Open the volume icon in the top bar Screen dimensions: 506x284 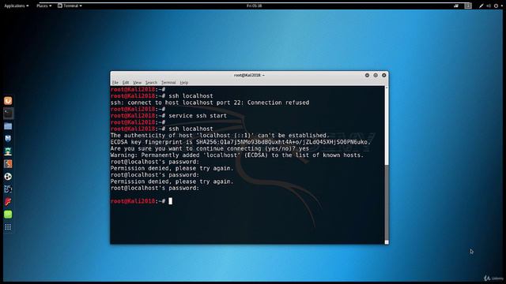click(489, 6)
